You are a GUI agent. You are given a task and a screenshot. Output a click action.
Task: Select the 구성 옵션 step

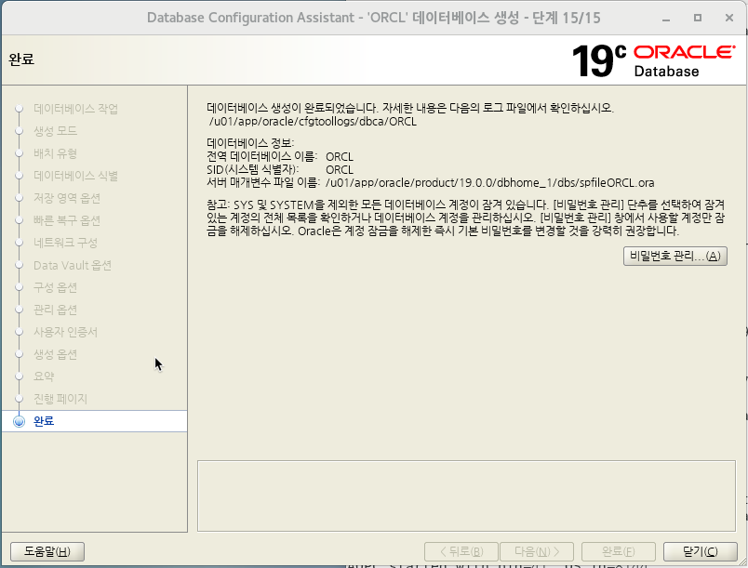(x=55, y=287)
